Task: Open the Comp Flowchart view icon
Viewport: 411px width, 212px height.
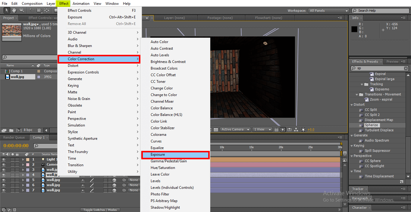Action: coord(296,130)
